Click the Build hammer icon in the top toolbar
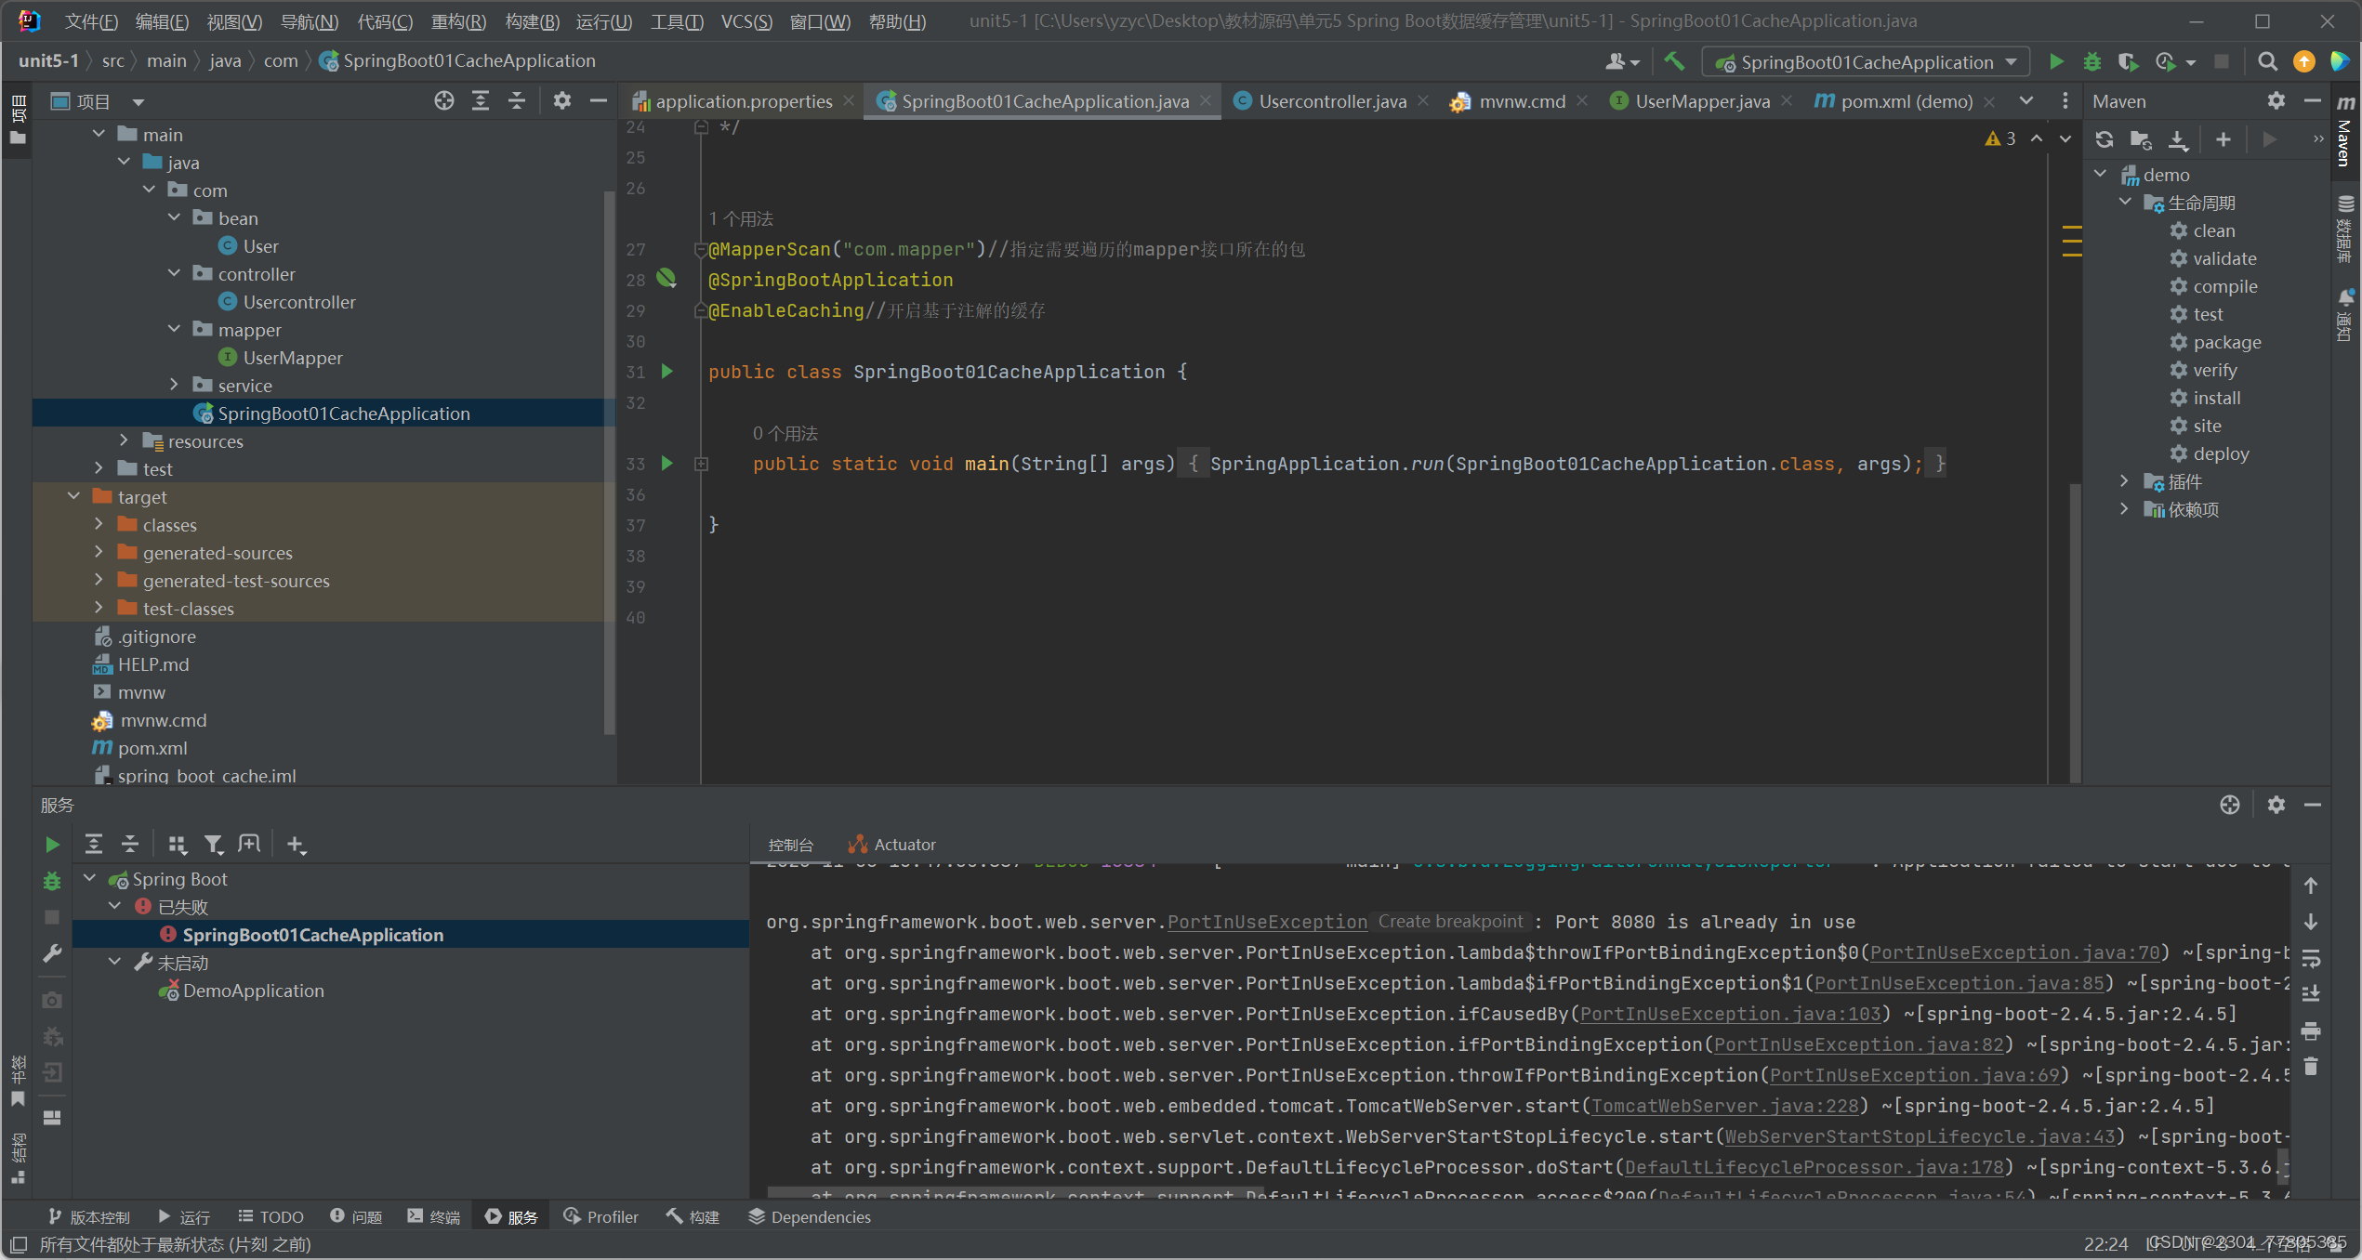The width and height of the screenshot is (2362, 1260). [x=1674, y=62]
